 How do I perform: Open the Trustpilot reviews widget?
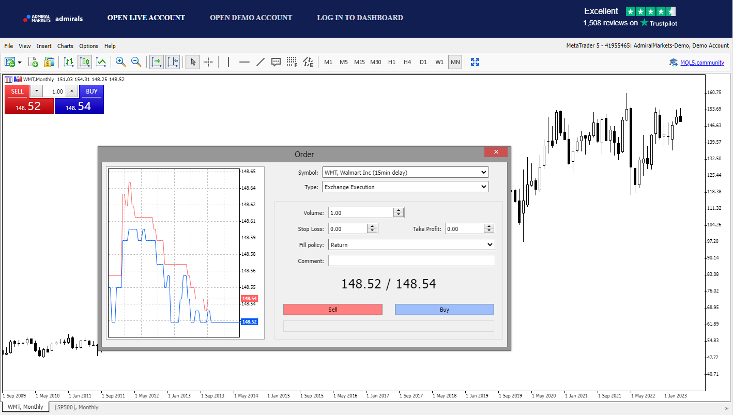coord(630,17)
